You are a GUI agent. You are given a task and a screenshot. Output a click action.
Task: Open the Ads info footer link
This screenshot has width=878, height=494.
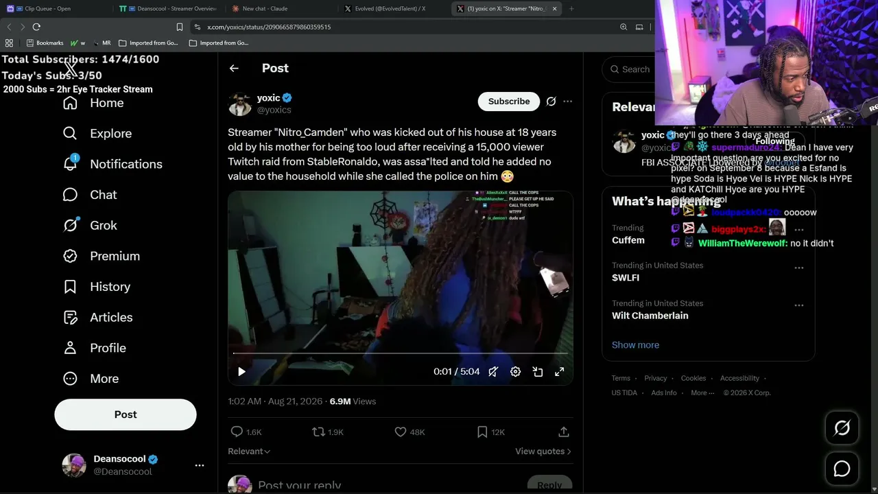tap(664, 392)
